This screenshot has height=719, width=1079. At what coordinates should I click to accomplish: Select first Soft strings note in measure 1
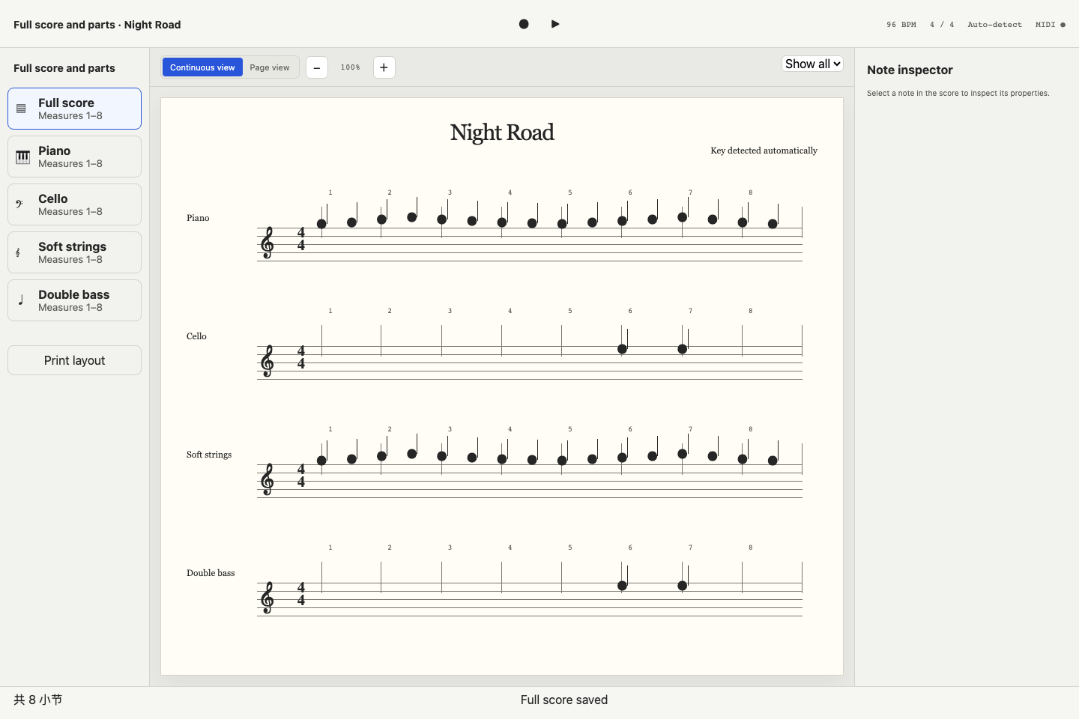click(x=321, y=461)
